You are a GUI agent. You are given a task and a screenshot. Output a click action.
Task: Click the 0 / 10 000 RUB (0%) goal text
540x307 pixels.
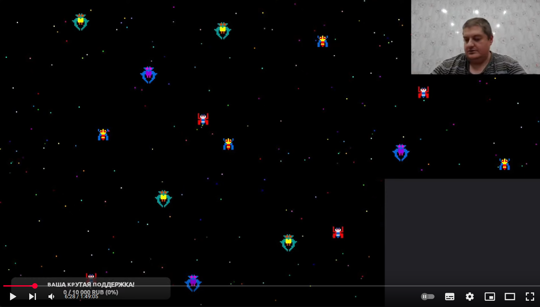click(91, 292)
